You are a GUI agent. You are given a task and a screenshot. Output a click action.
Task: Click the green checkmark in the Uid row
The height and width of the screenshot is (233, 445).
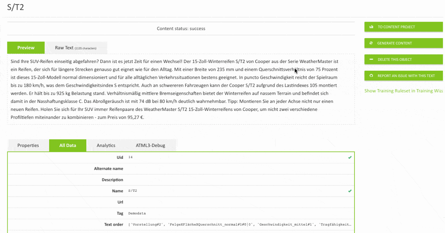350,157
